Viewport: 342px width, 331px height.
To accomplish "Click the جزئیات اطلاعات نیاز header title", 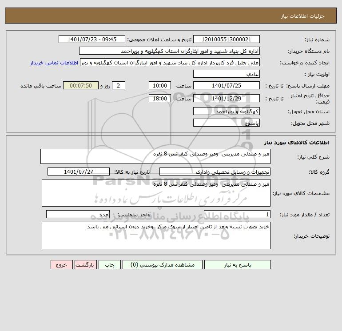I will (x=303, y=16).
